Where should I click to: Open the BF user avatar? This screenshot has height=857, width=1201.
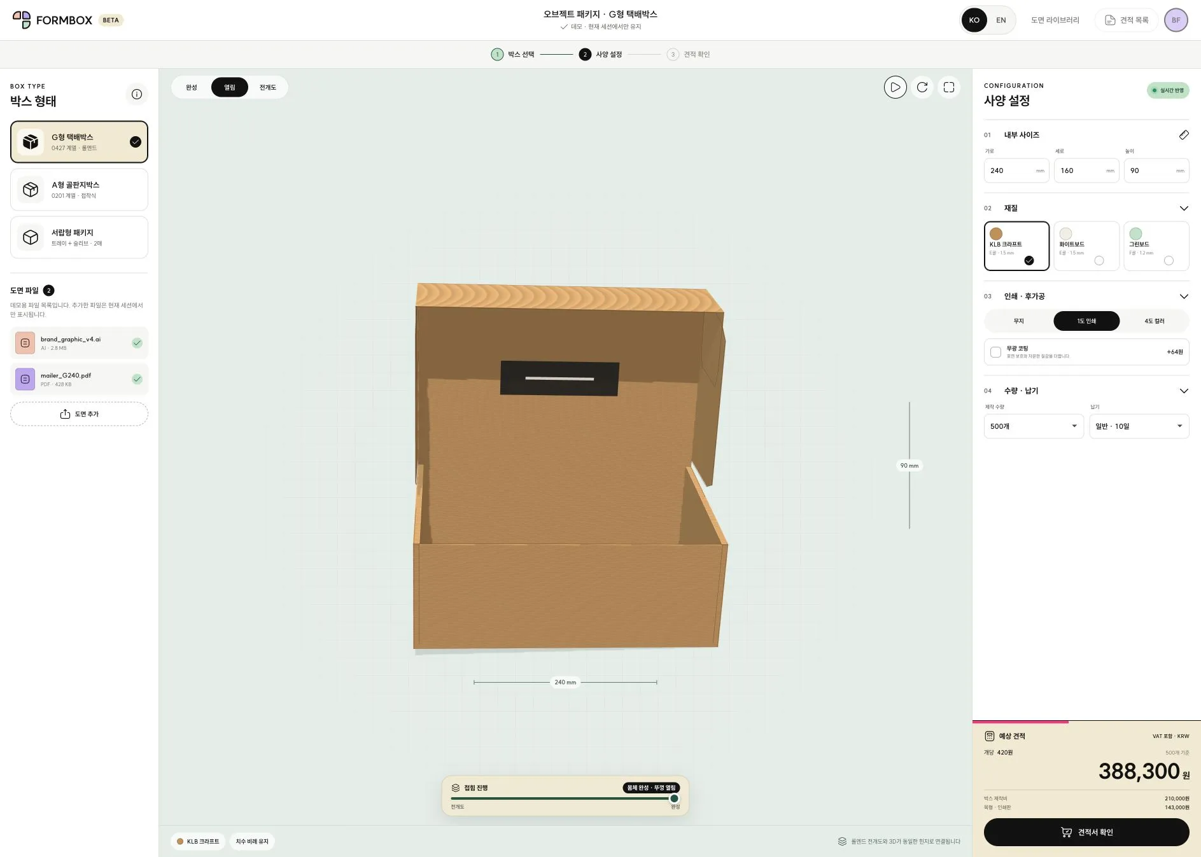pos(1176,20)
